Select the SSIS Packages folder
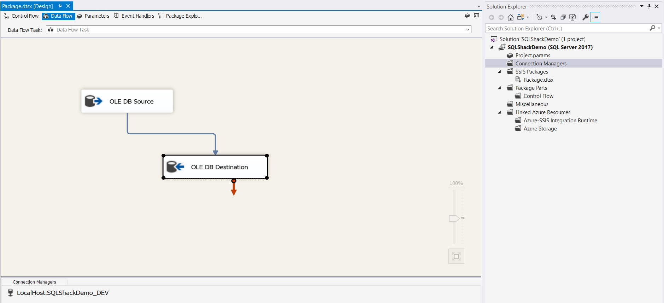Screen dimensions: 664x303 [x=531, y=72]
